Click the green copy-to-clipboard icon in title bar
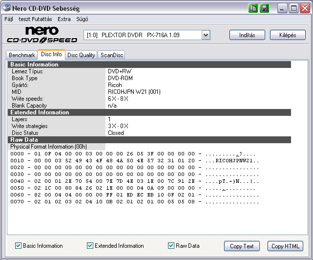313x260 pixels. pos(253,8)
